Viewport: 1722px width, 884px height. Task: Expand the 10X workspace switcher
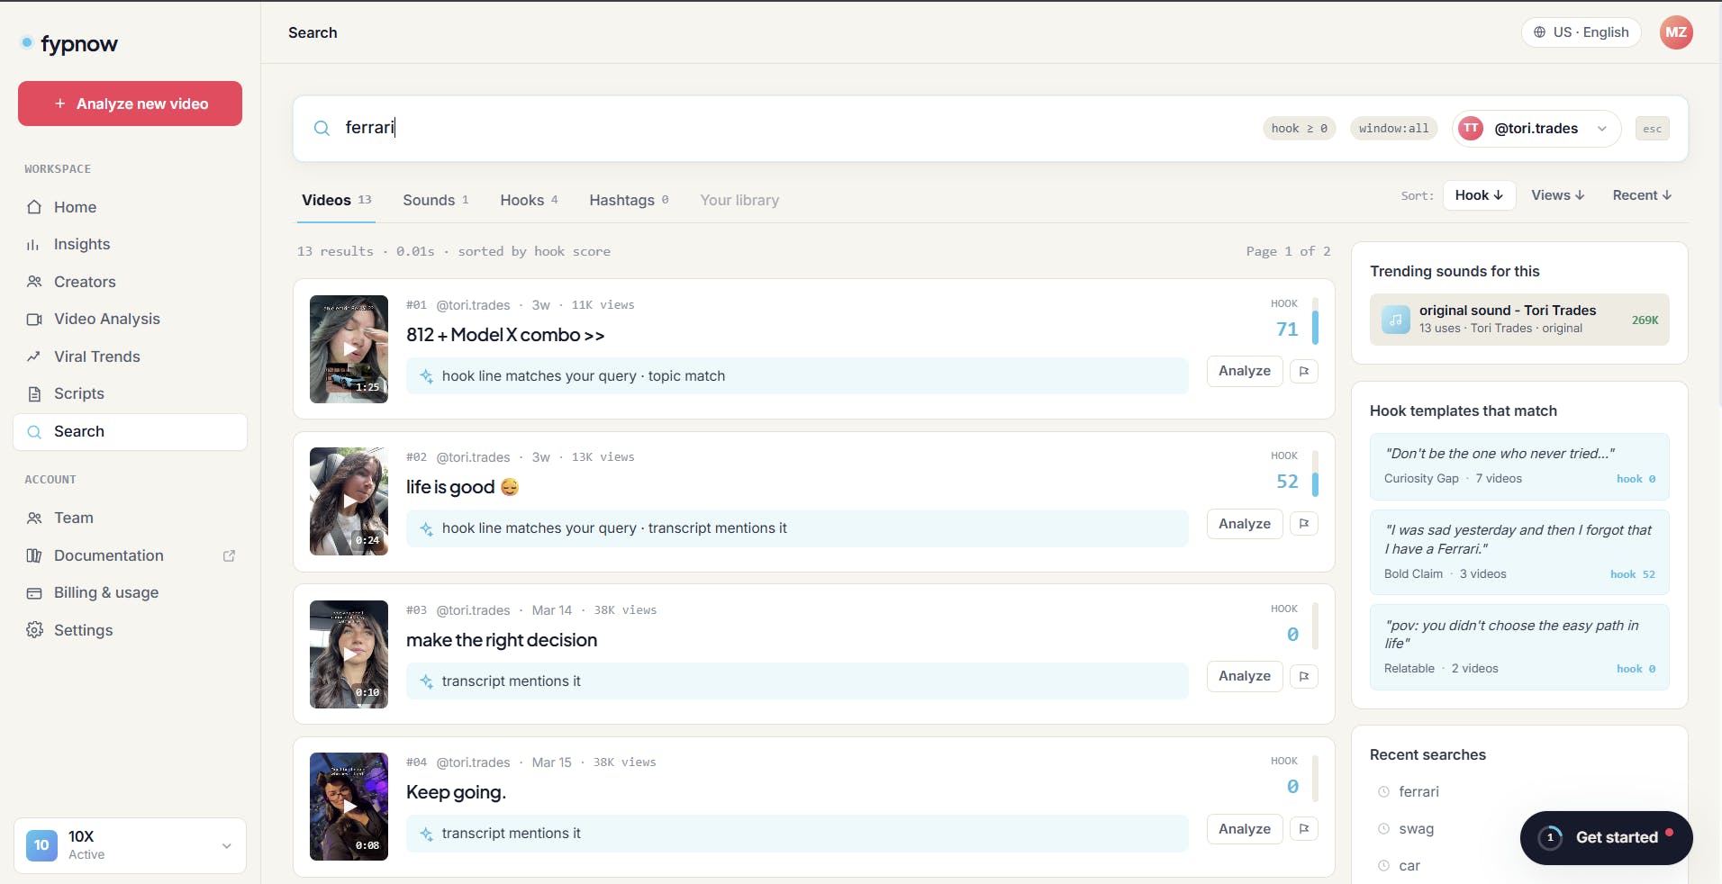(130, 845)
